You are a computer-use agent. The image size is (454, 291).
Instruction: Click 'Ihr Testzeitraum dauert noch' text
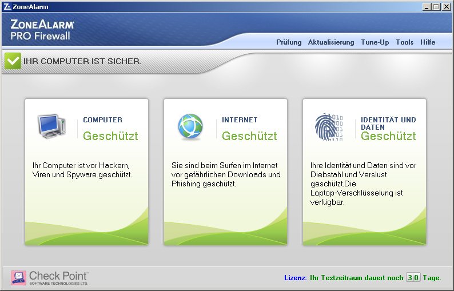(x=356, y=278)
